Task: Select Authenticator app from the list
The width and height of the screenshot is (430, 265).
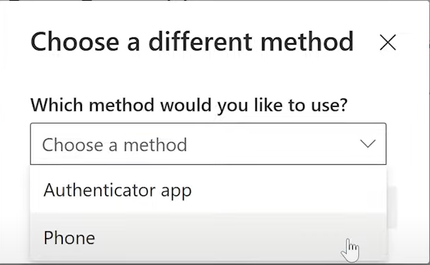Action: [208, 189]
